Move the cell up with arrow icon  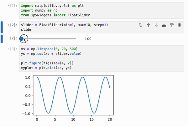(x=149, y=25)
